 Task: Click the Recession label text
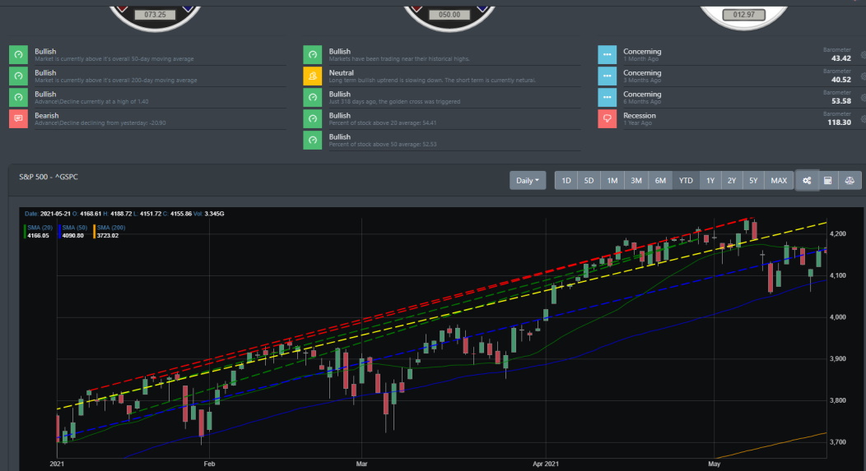640,115
